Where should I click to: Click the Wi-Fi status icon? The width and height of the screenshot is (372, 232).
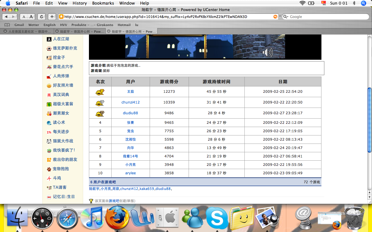(303, 3)
